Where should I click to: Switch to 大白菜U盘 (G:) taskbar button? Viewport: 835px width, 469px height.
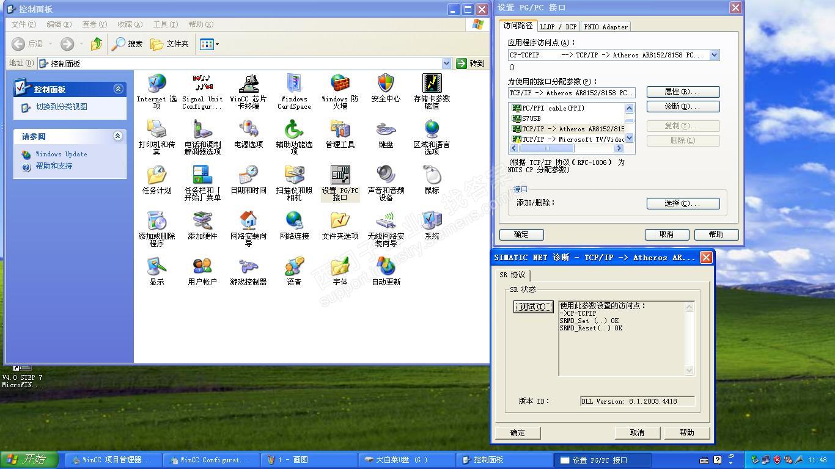point(406,460)
